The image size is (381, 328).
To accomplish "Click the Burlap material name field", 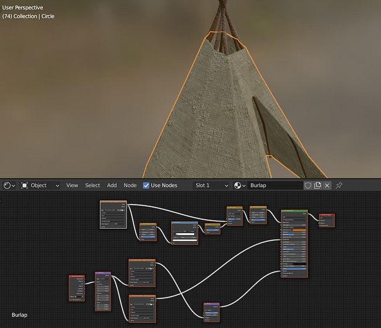I will (x=275, y=185).
